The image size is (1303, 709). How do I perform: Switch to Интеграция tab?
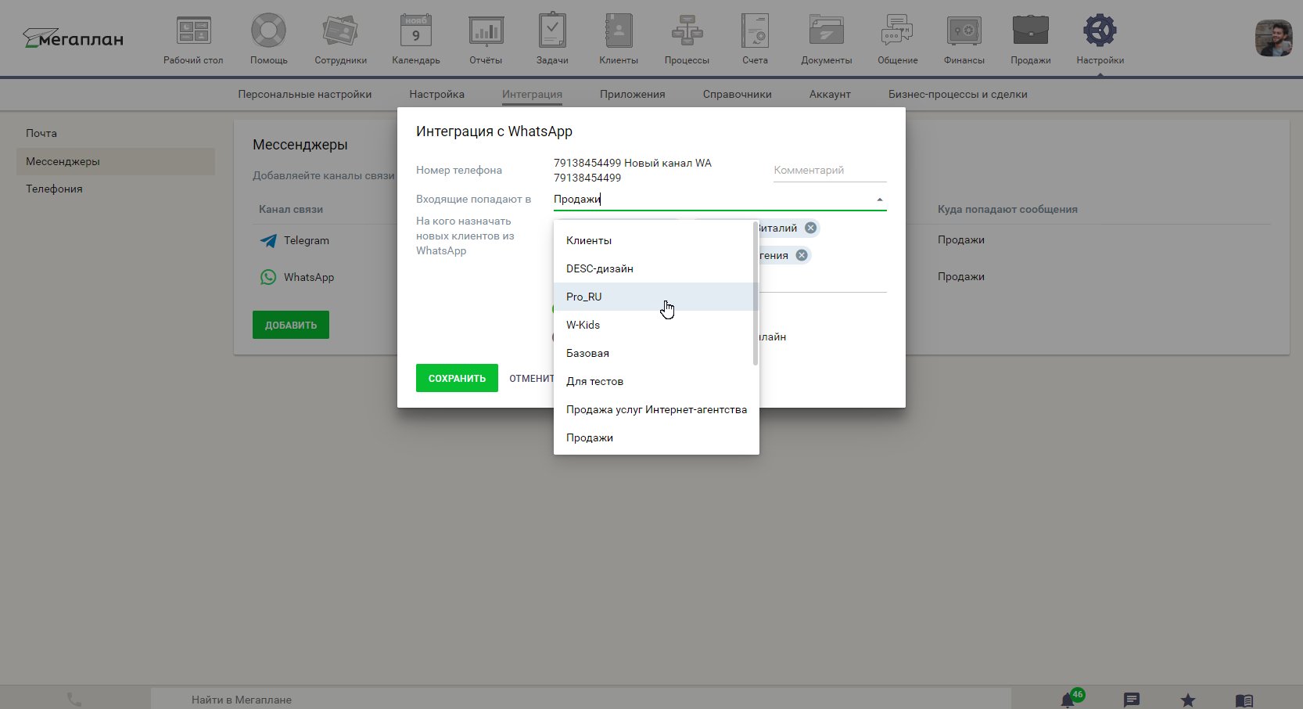[532, 94]
